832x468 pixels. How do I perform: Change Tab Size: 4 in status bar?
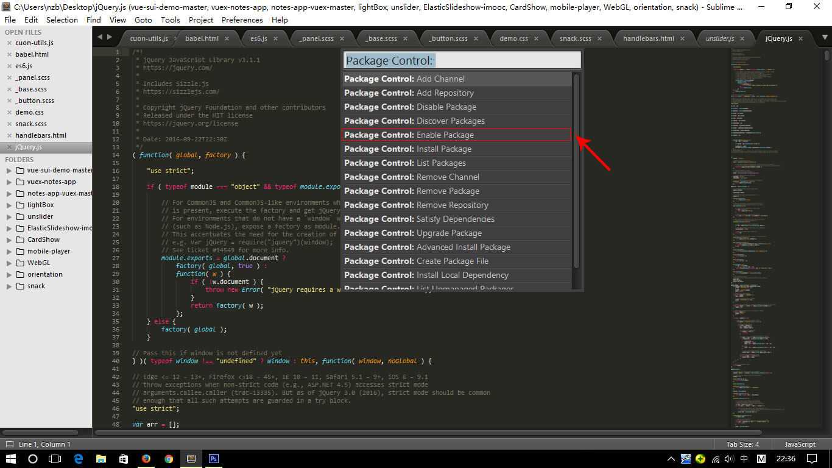click(742, 444)
